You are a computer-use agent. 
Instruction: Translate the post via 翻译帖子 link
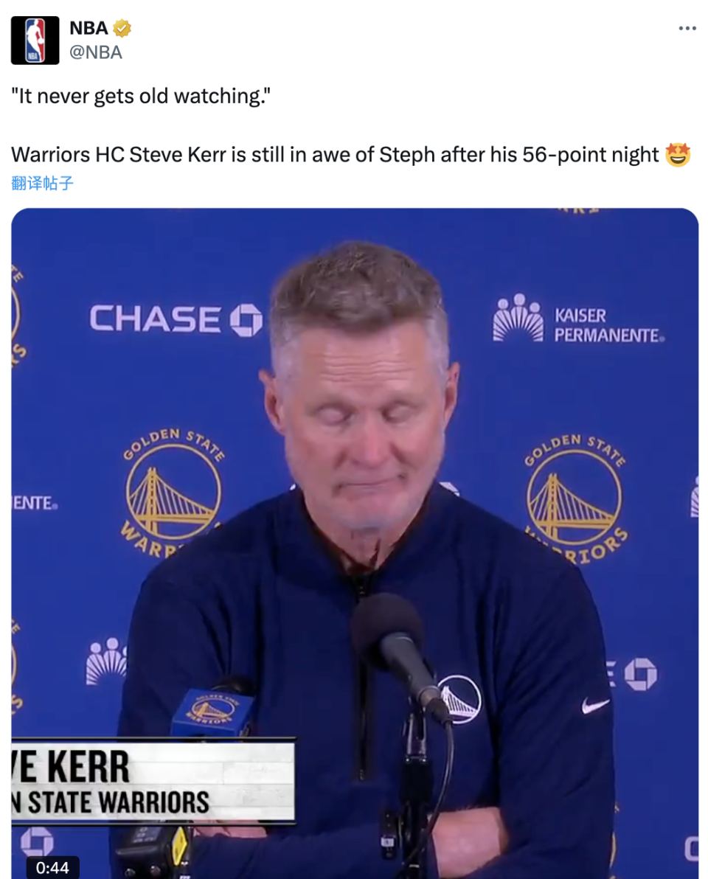42,184
